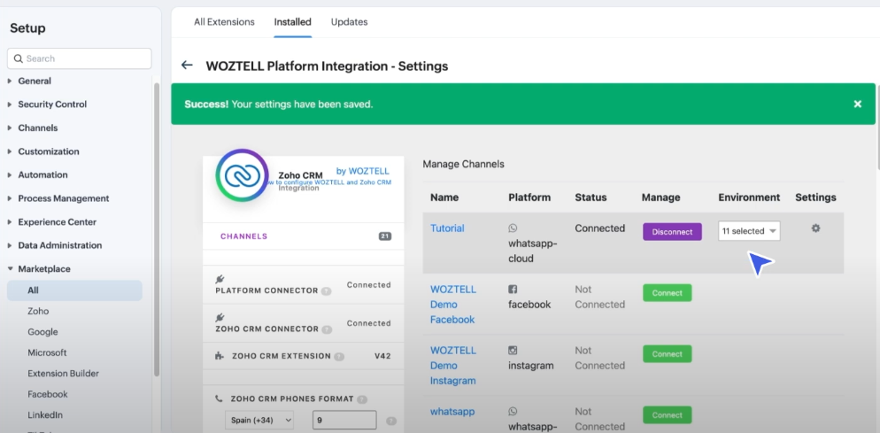Click the by WOZTELL link
The width and height of the screenshot is (880, 433).
(x=363, y=171)
